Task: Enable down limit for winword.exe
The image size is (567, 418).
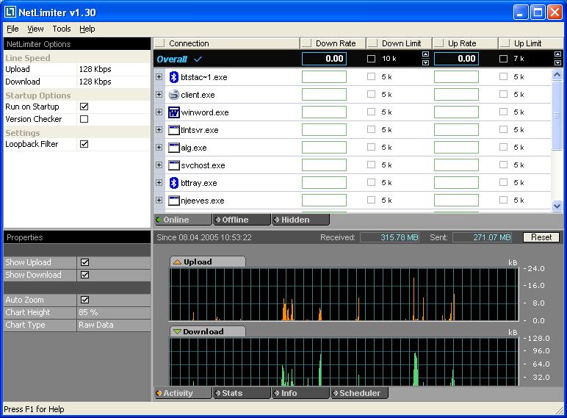Action: click(x=372, y=112)
